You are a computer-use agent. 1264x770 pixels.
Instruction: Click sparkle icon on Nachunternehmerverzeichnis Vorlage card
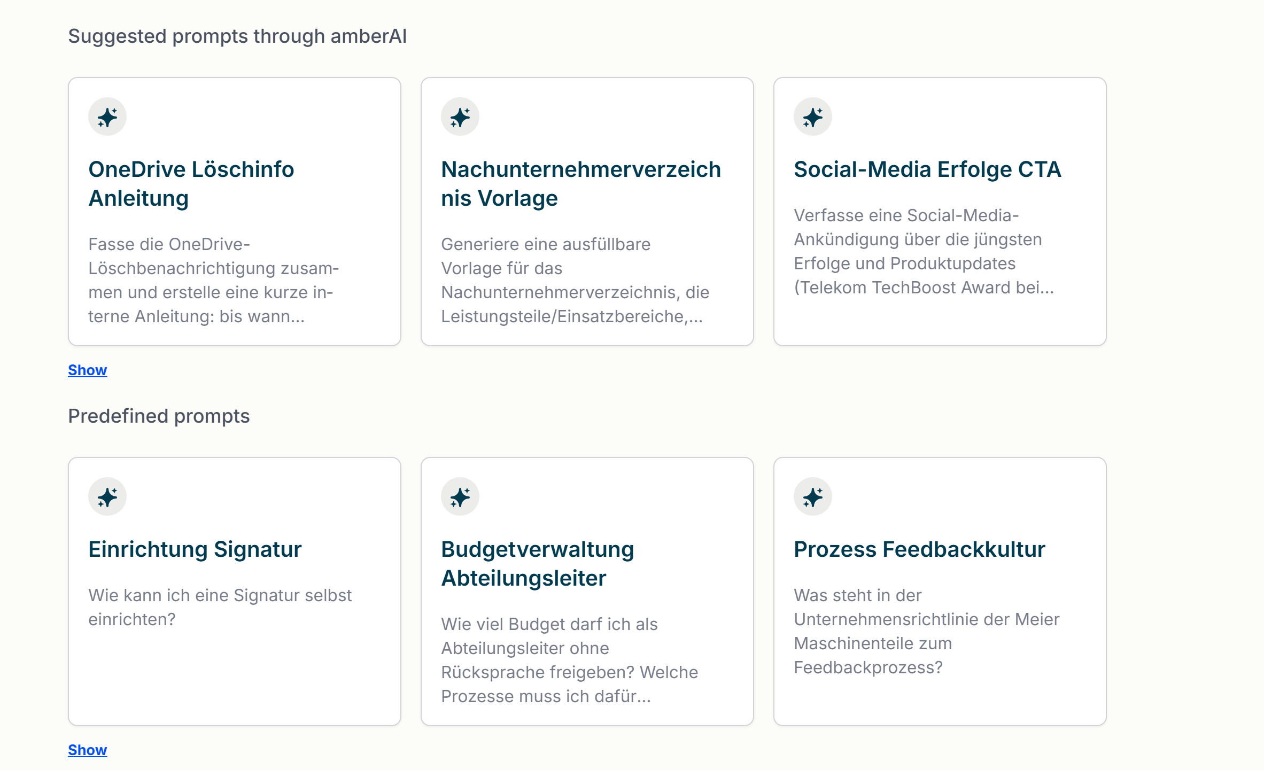[x=460, y=116]
